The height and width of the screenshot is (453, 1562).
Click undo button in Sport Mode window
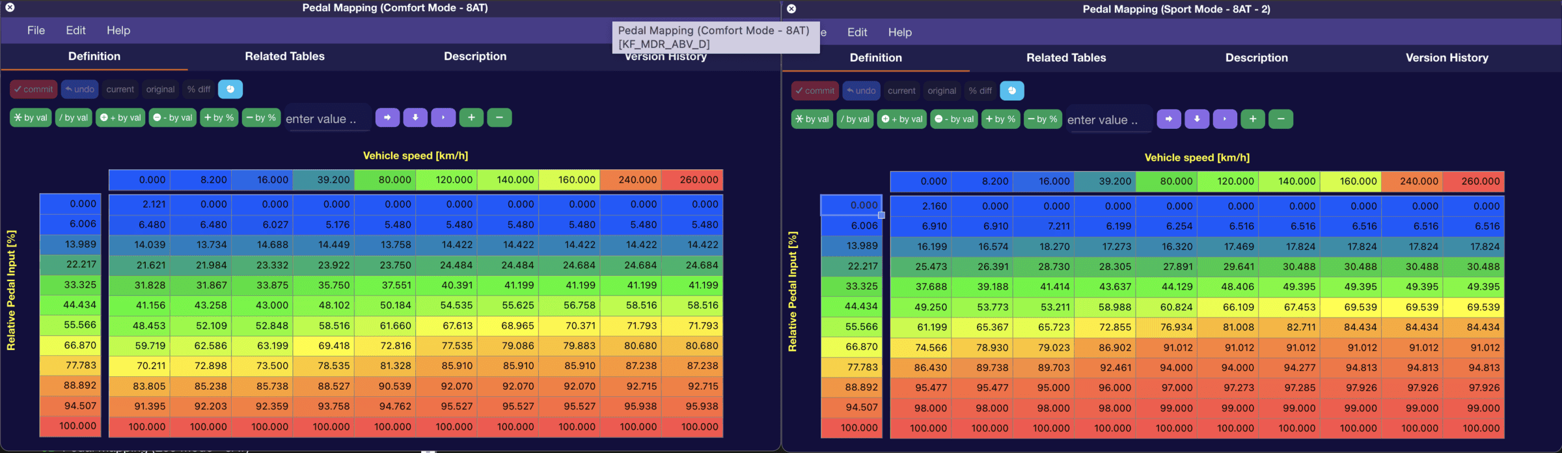coord(861,90)
